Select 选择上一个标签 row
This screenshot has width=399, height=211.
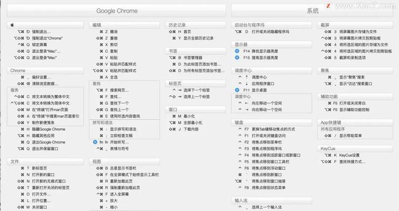pyautogui.click(x=189, y=97)
